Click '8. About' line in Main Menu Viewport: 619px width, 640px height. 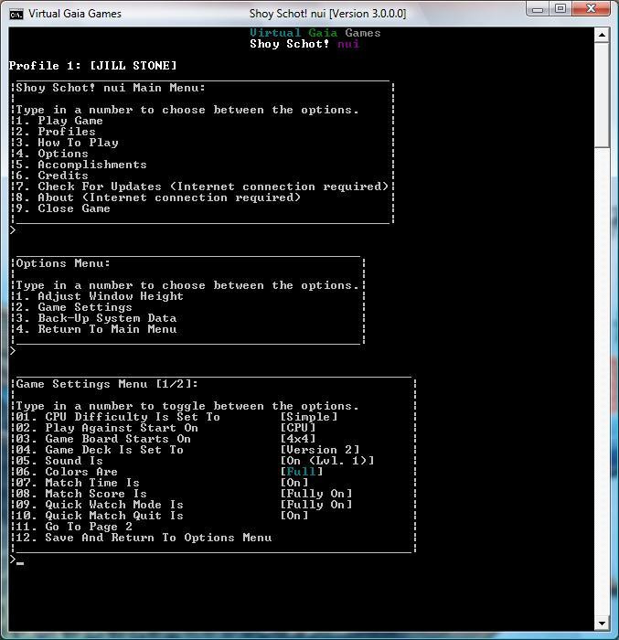coord(158,198)
